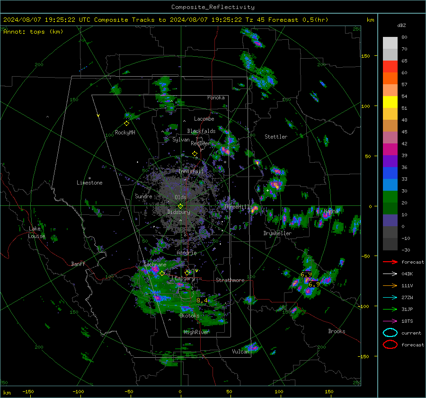
Task: Click the Okotoks label
Action: (x=189, y=316)
